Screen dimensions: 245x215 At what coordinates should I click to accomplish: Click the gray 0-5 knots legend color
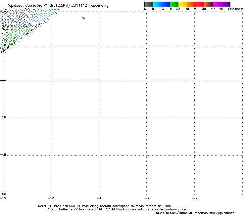[148, 4]
